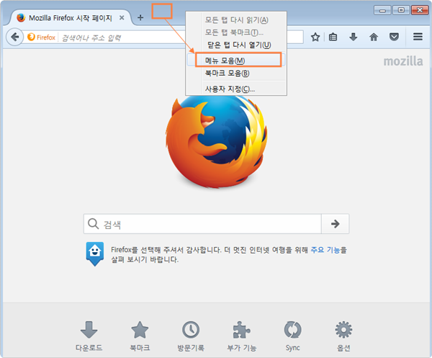Submit search with the arrow button

[x=335, y=224]
